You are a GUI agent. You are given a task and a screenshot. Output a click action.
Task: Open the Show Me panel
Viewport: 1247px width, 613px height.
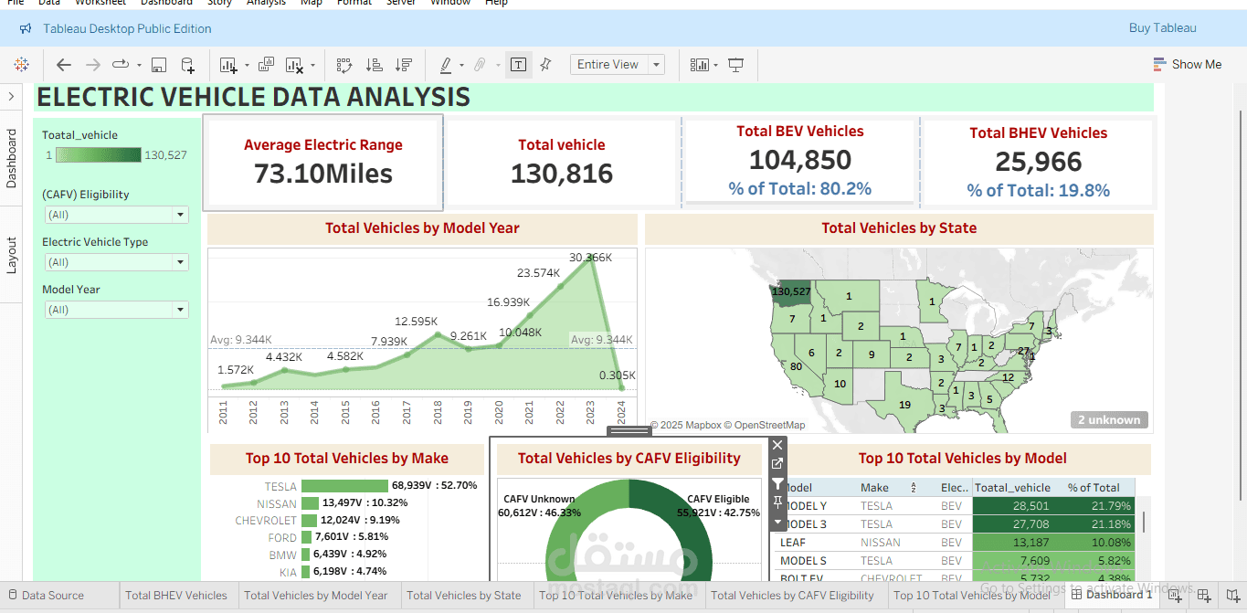(1187, 64)
